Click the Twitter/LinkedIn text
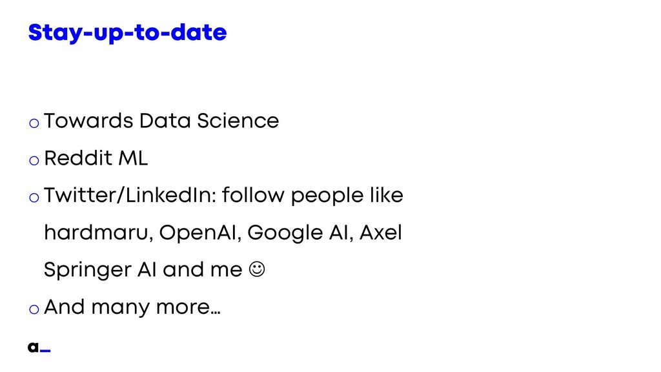This screenshot has height=372, width=661. pos(130,195)
